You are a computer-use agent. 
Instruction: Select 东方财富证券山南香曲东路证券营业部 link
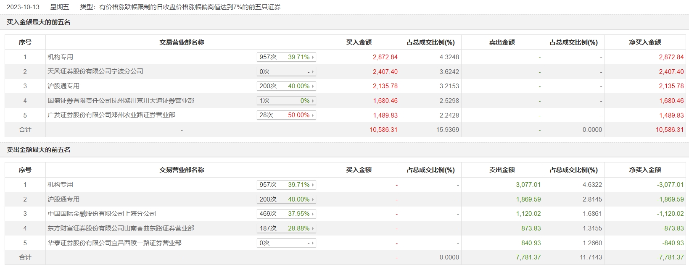pos(121,228)
